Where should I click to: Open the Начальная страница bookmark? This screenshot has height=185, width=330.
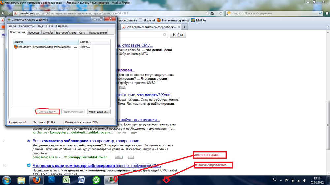(173, 20)
